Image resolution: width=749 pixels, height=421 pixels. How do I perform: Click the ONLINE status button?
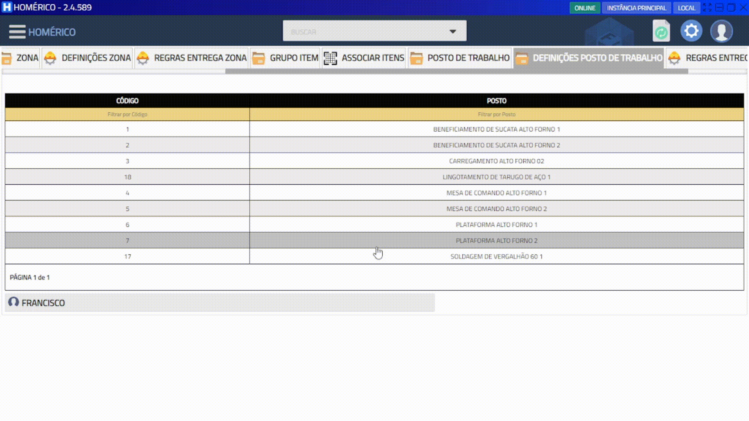pos(584,8)
